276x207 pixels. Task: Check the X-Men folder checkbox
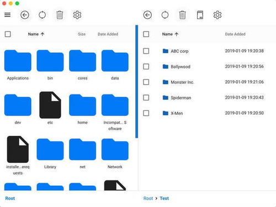coord(146,113)
